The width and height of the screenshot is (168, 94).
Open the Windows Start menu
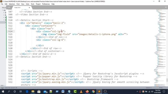[3, 92]
